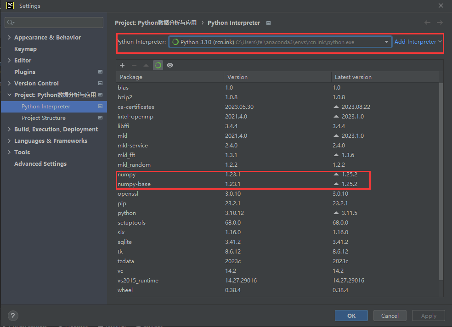Screen dimensions: 452x327
Task: Open Advanced Settings
Action: (40, 163)
